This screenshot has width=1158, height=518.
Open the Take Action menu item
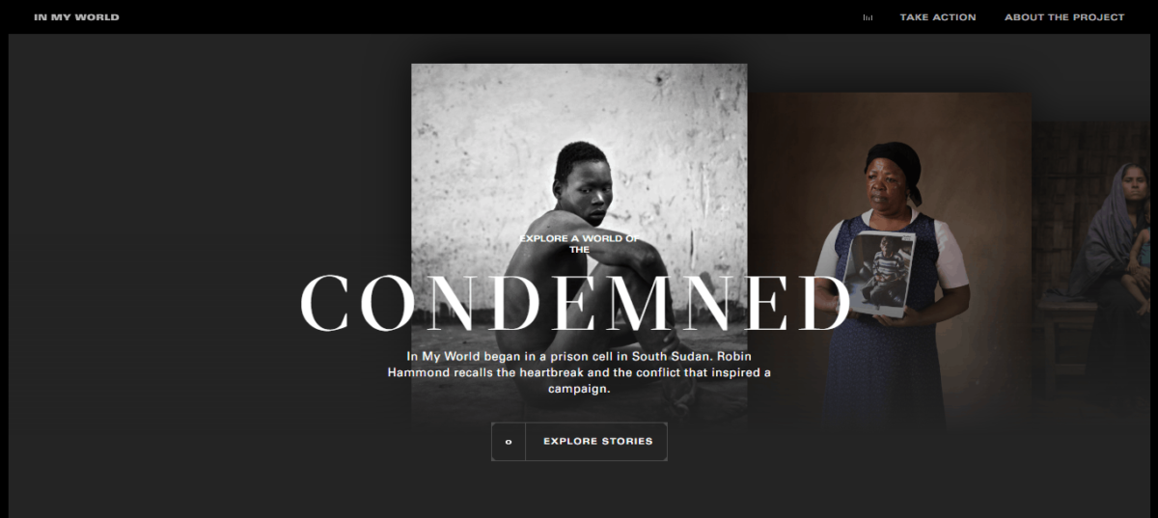click(937, 17)
